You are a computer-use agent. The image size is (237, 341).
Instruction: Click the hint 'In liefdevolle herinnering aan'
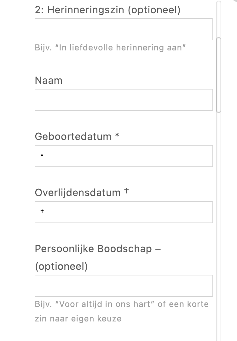(x=110, y=48)
